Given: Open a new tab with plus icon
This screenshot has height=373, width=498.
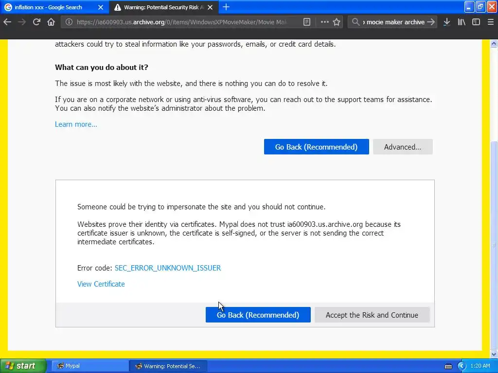Looking at the screenshot, I should [x=226, y=7].
